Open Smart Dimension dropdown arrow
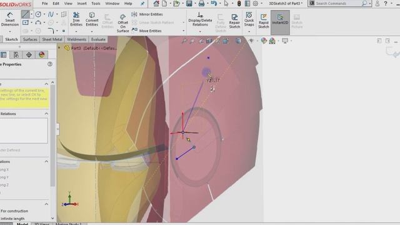This screenshot has height=225, width=400. pyautogui.click(x=10, y=32)
